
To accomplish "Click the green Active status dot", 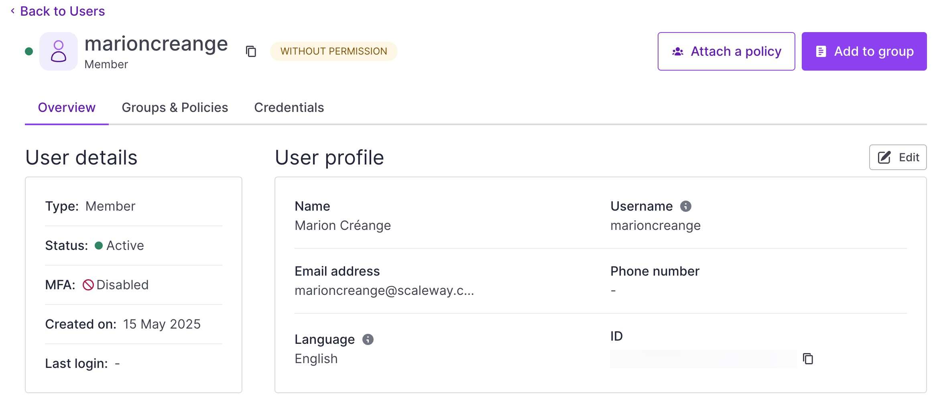I will 99,246.
